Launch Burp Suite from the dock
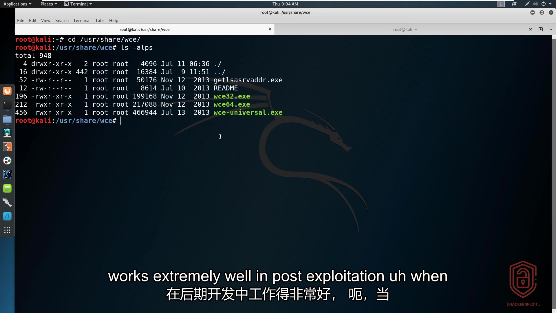 tap(7, 147)
